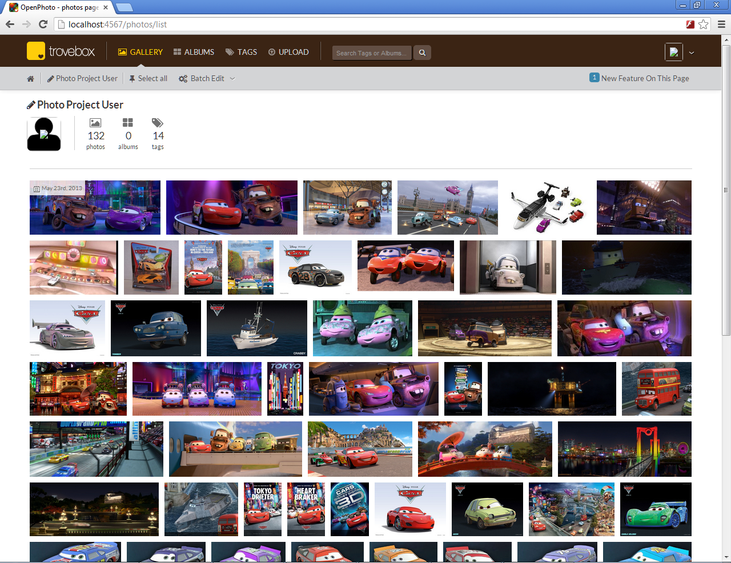Viewport: 731px width, 563px height.
Task: Open the oil rig at night photo
Action: tap(552, 389)
